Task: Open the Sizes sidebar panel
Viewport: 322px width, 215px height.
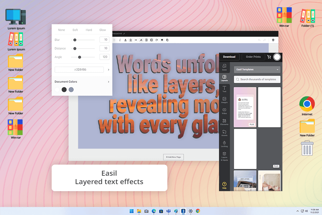Action: pyautogui.click(x=224, y=67)
